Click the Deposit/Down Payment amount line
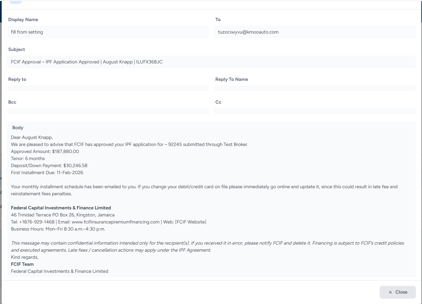Image resolution: width=422 pixels, height=304 pixels. coord(49,165)
